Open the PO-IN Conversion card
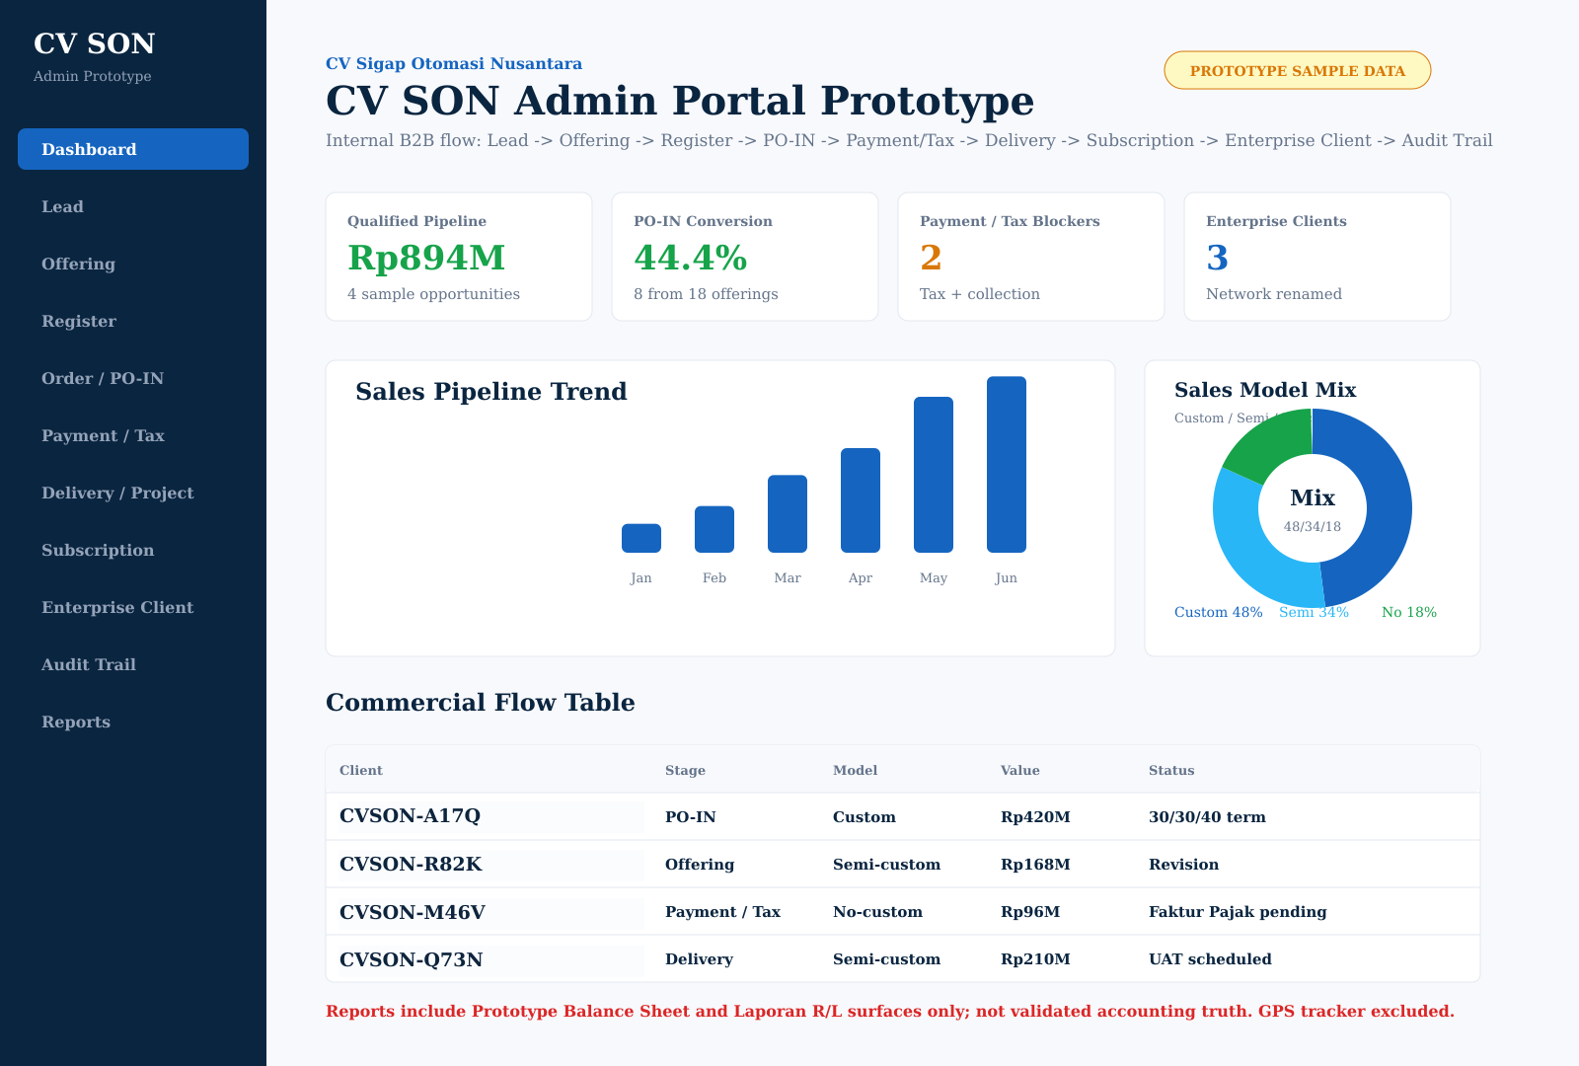This screenshot has width=1579, height=1066. 745,257
